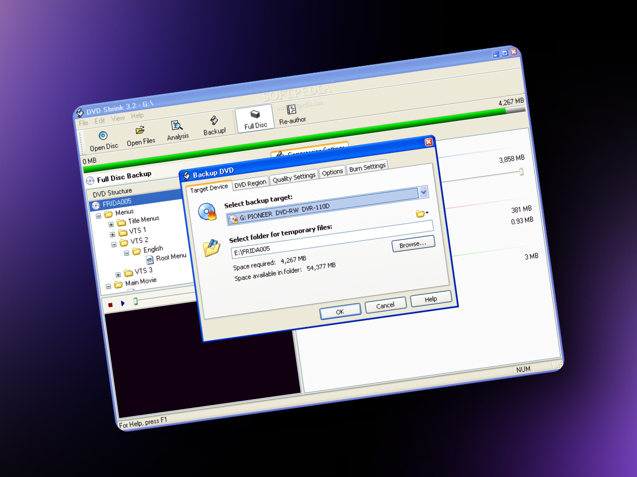This screenshot has width=637, height=477.
Task: Open the backup target drive dropdown
Action: (423, 192)
